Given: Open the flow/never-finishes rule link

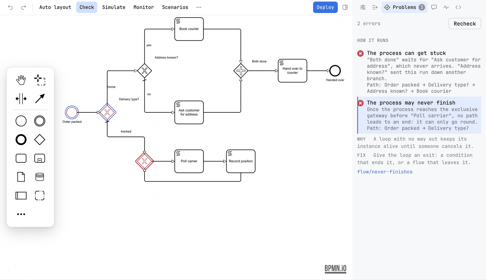Looking at the screenshot, I should point(385,172).
